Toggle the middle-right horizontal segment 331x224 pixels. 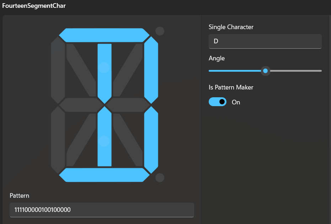pos(128,105)
